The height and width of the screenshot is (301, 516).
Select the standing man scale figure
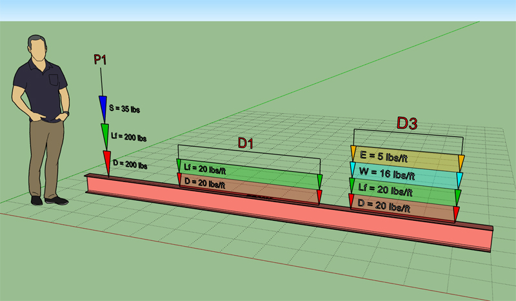pos(41,120)
